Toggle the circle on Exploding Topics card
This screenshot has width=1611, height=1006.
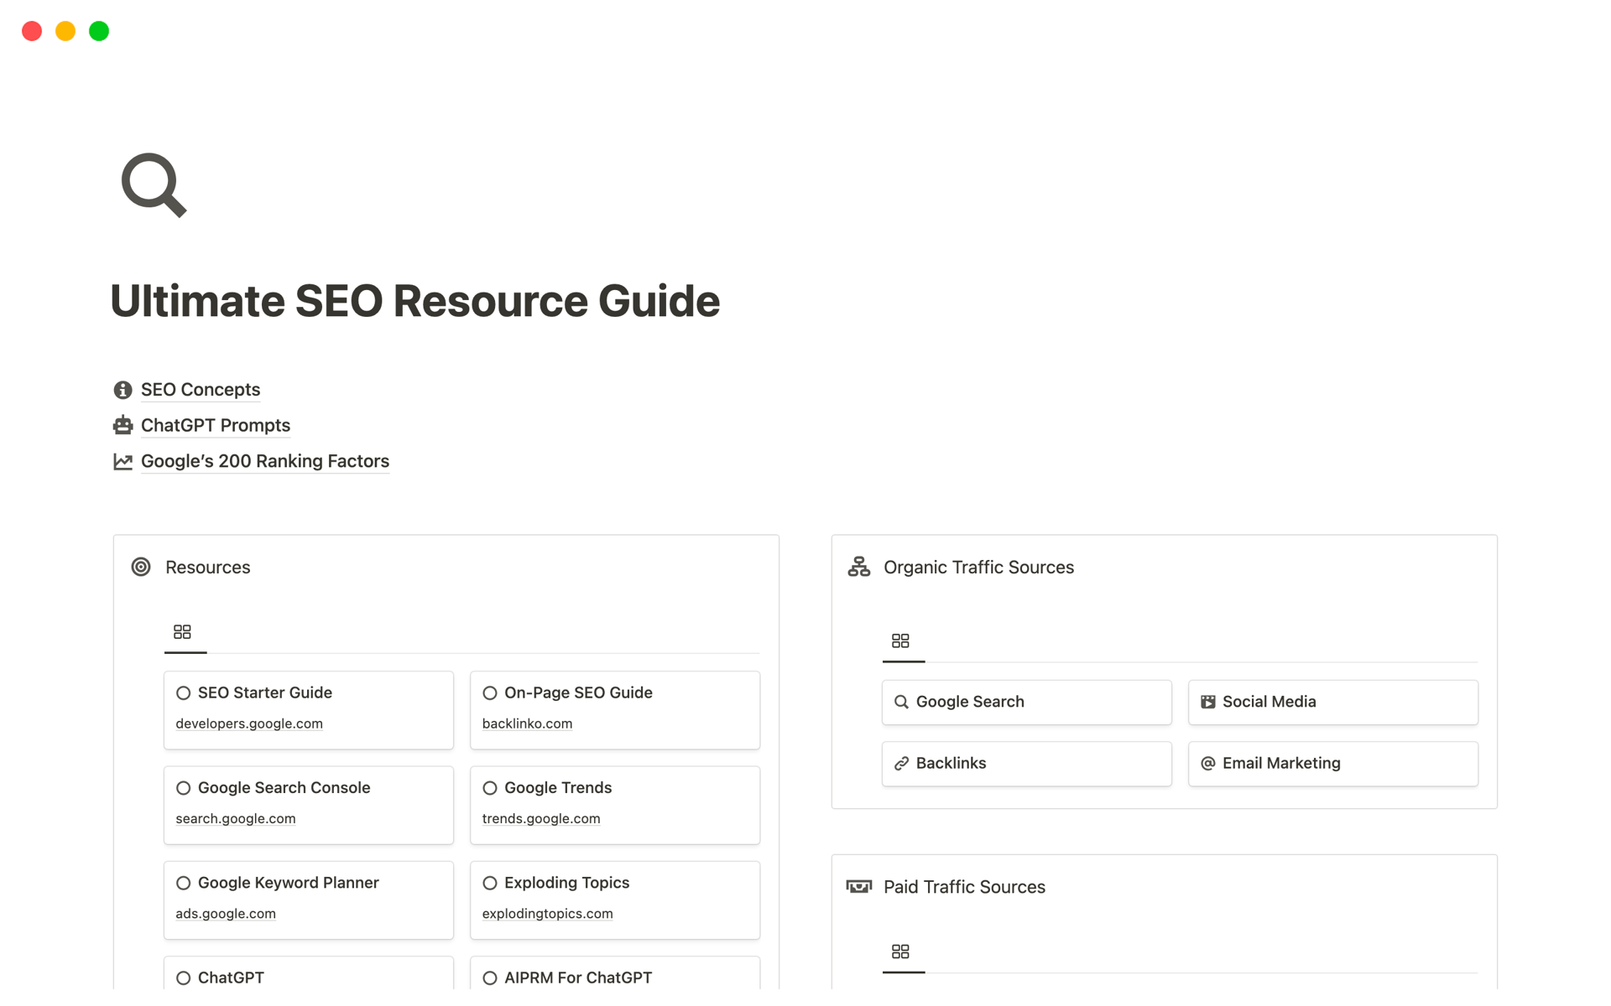coord(490,883)
